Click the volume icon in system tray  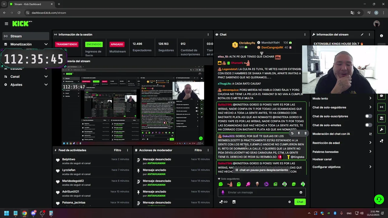tap(361, 213)
